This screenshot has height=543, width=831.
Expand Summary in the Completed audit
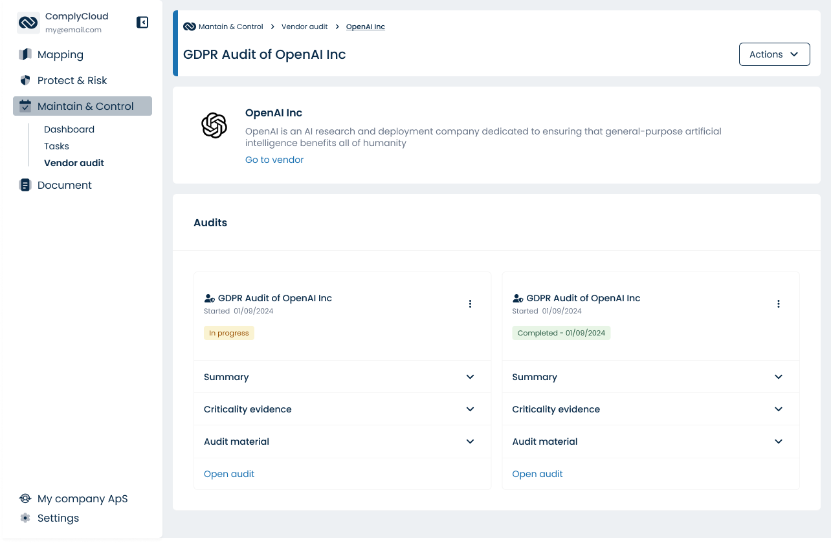click(x=650, y=377)
